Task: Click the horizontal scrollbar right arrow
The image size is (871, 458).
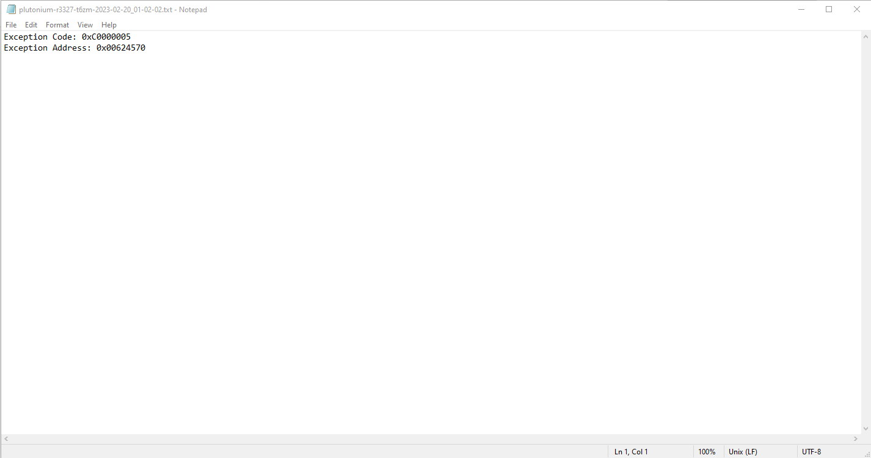Action: [855, 439]
